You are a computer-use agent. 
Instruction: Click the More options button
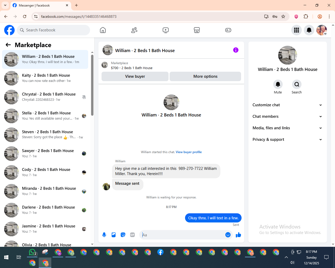(x=205, y=76)
